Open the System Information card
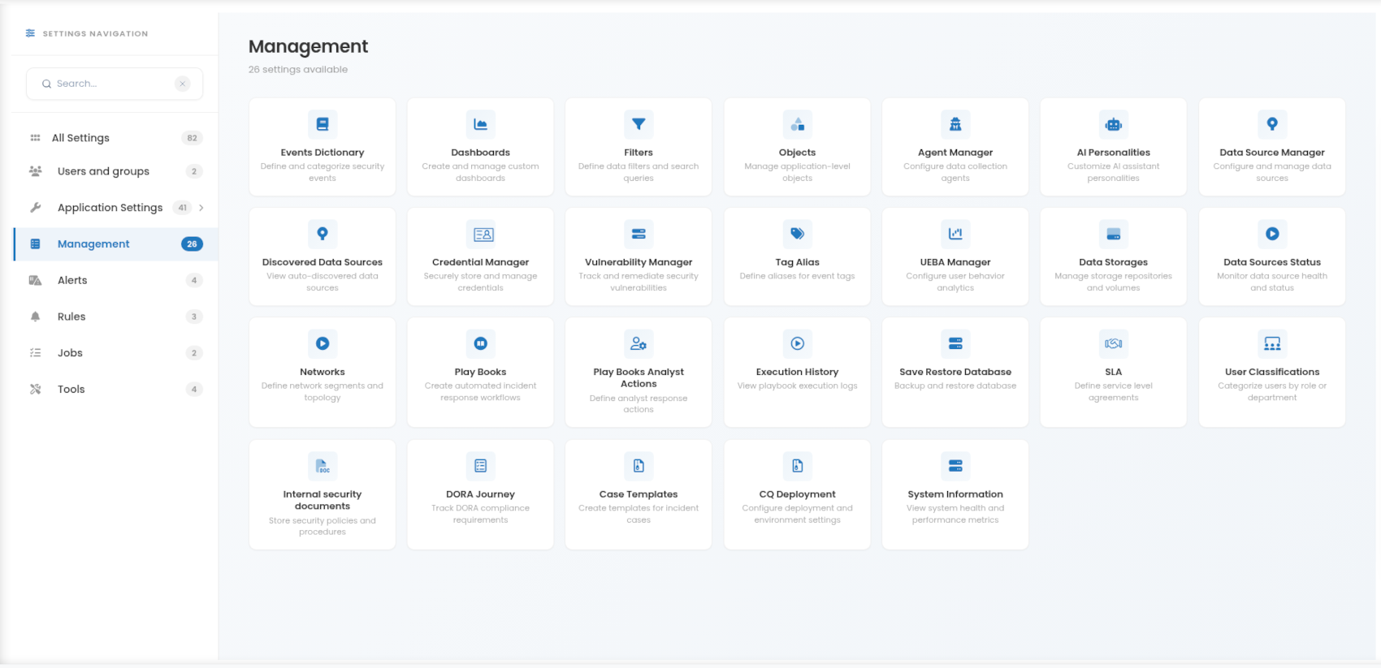The image size is (1381, 668). 955,494
